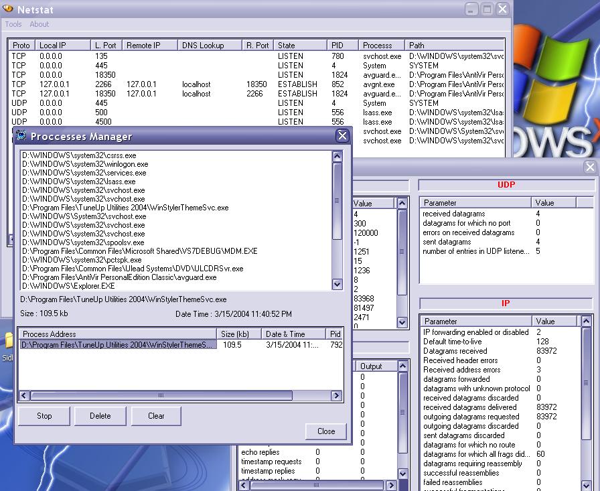Select the avguard.exe path in process list
Image resolution: width=600 pixels, height=491 pixels.
[x=119, y=277]
